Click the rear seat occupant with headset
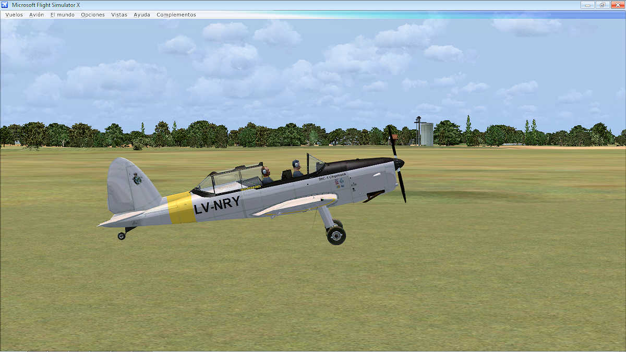This screenshot has height=352, width=626. 266,175
